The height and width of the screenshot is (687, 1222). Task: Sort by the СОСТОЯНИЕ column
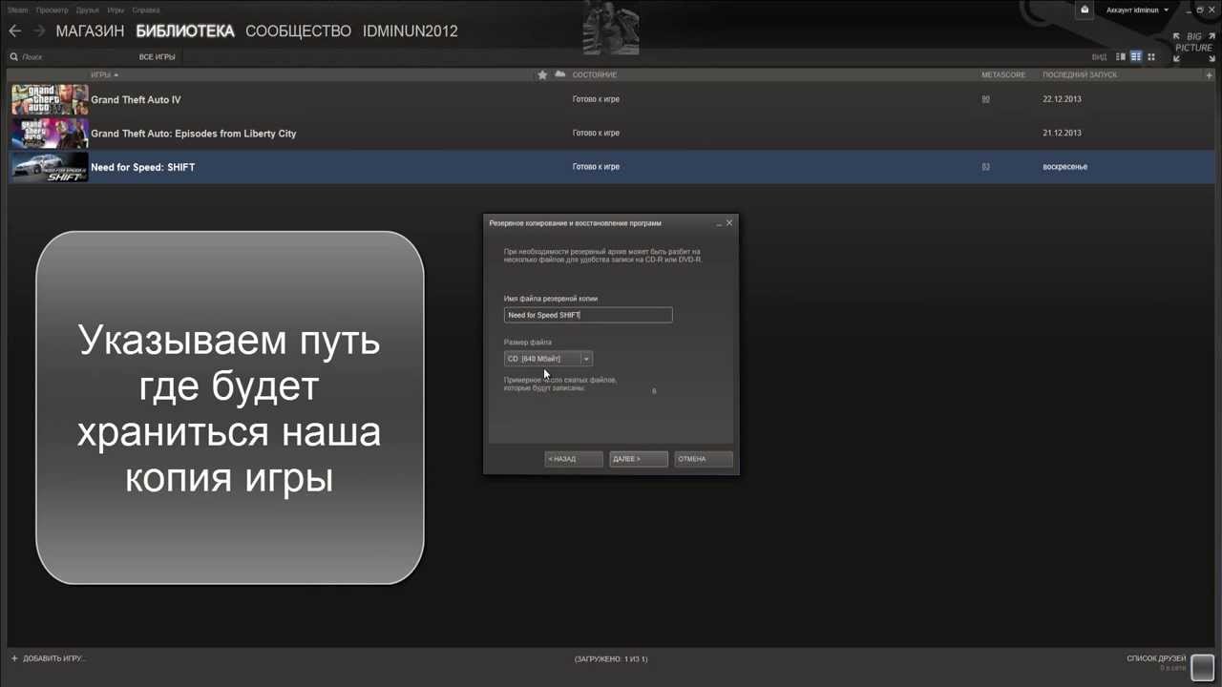click(595, 74)
